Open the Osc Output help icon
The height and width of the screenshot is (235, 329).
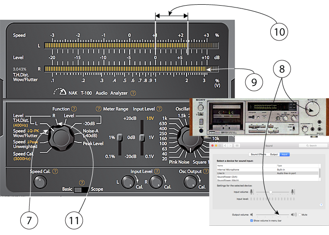click(x=206, y=171)
